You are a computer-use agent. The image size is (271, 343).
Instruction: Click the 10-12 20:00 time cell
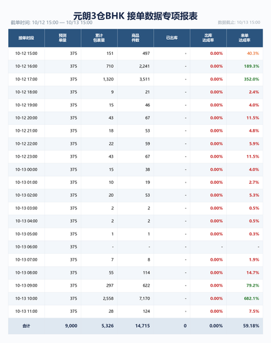click(x=26, y=118)
